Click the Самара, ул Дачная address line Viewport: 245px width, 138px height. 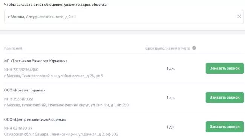pyautogui.click(x=61, y=134)
